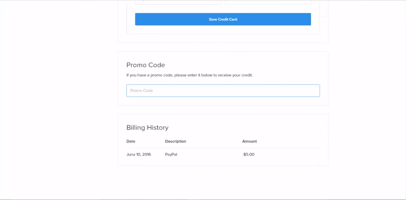Click the Save Credit Card button
This screenshot has height=200, width=406.
point(223,19)
